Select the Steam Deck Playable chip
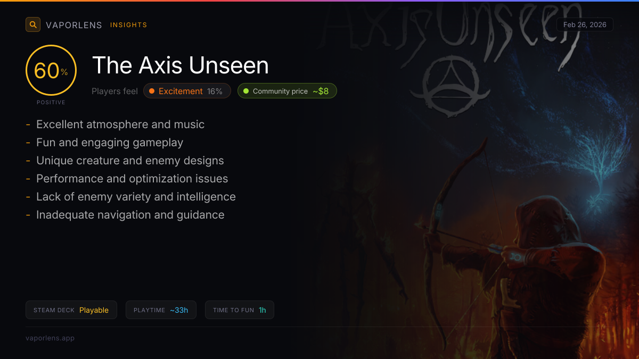The width and height of the screenshot is (639, 359). click(x=71, y=310)
